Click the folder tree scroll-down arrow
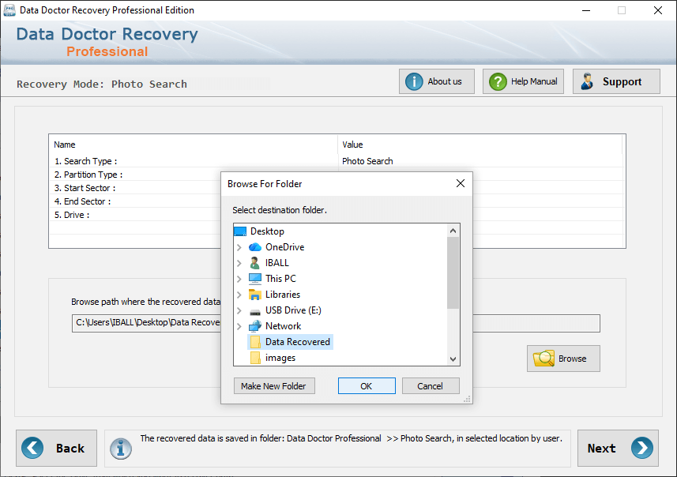The height and width of the screenshot is (477, 677). coord(453,359)
